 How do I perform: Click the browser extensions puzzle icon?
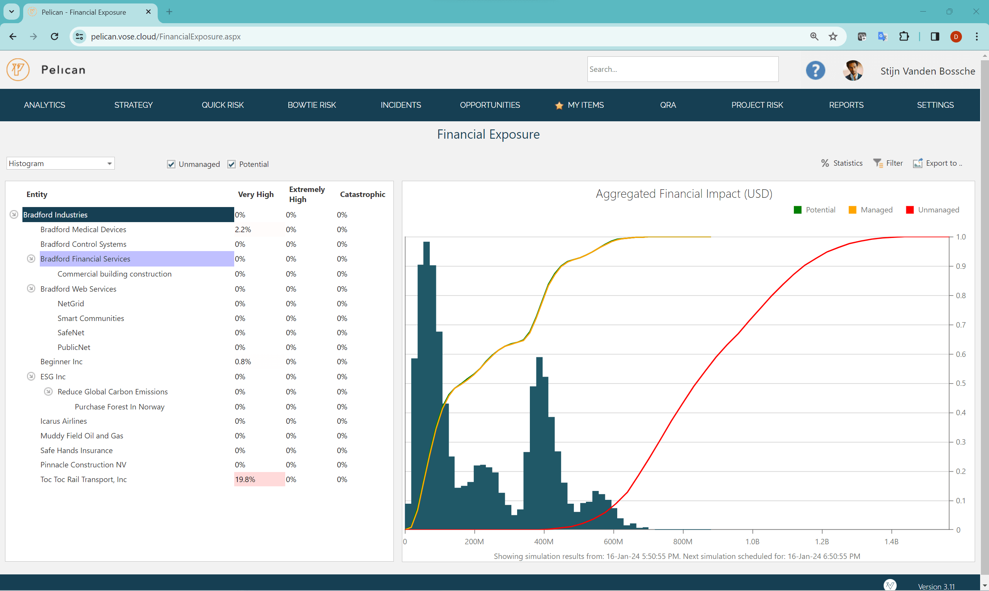[x=904, y=36]
